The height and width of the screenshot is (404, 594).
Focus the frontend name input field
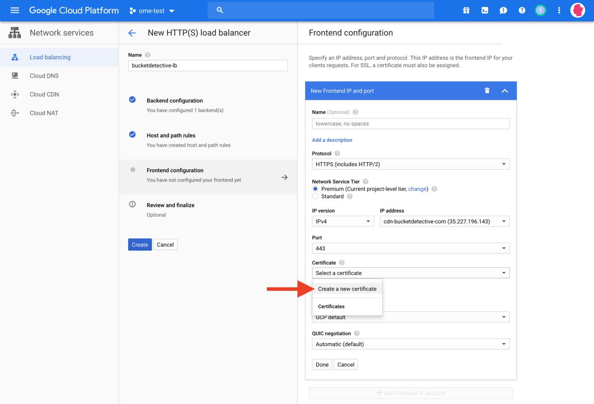coord(411,124)
